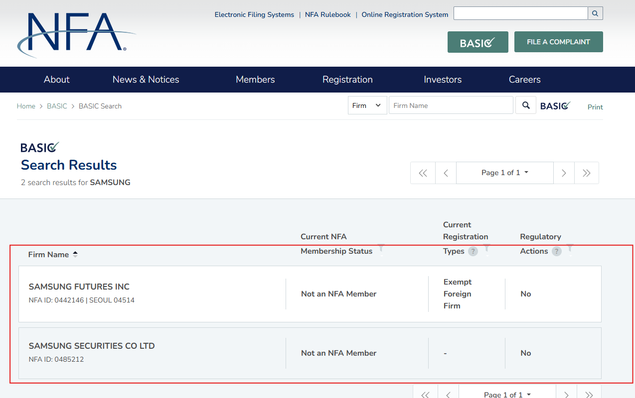Open help icon next to Regulatory Actions

point(557,251)
